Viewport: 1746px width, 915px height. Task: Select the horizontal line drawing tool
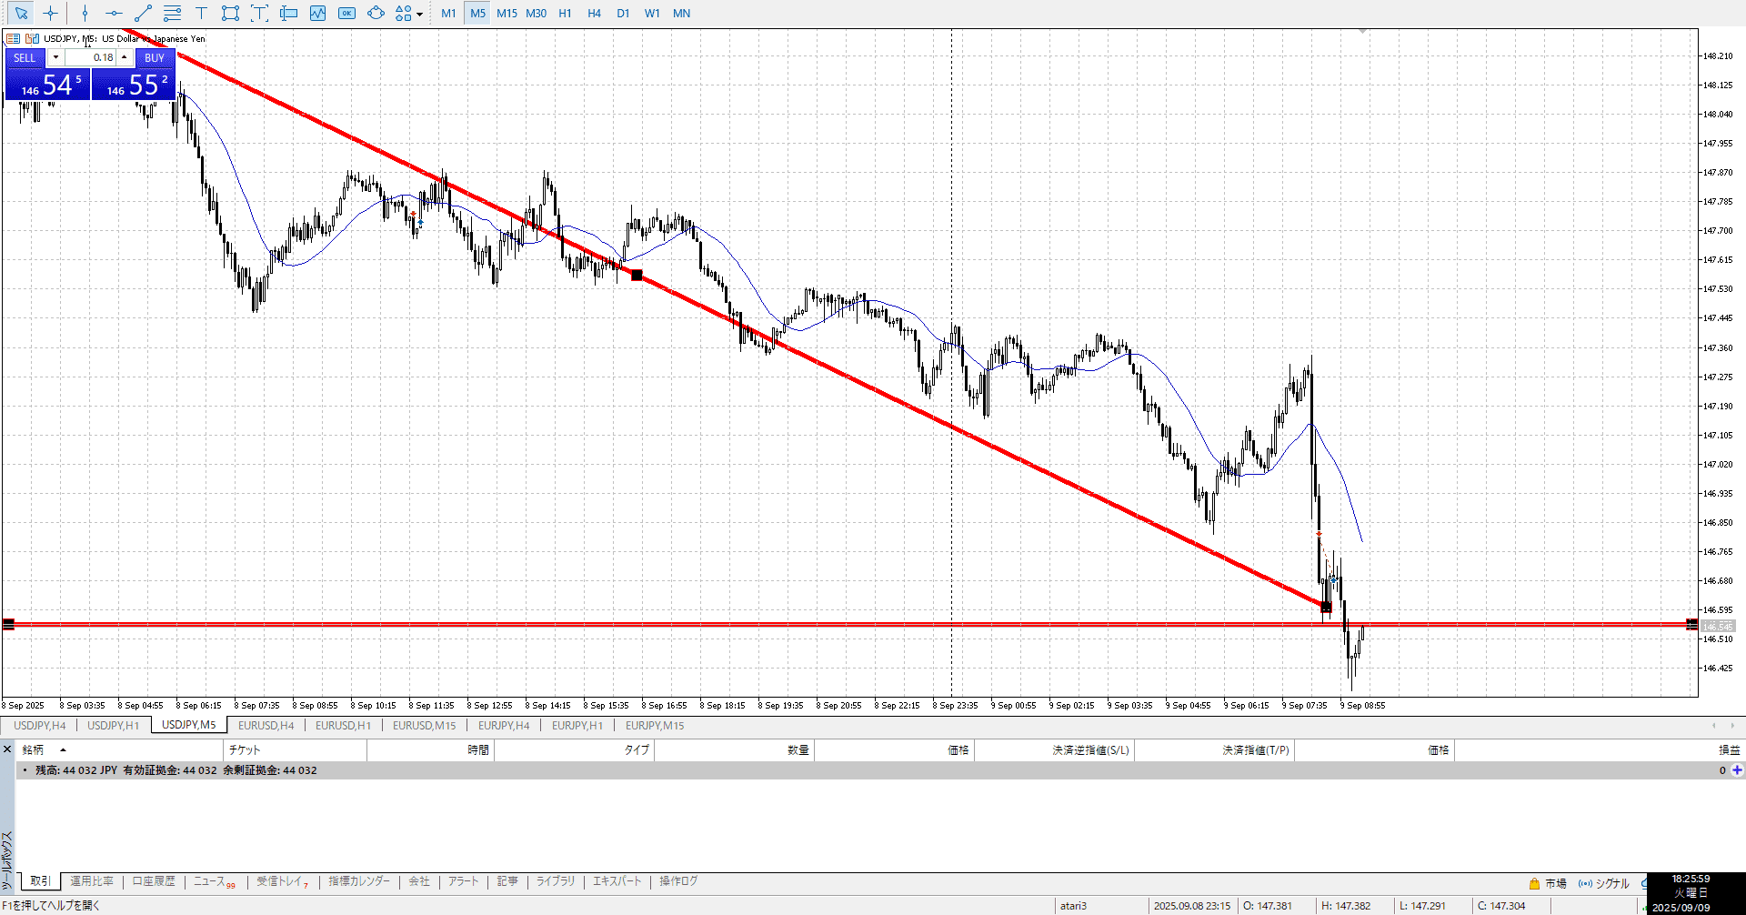tap(114, 14)
